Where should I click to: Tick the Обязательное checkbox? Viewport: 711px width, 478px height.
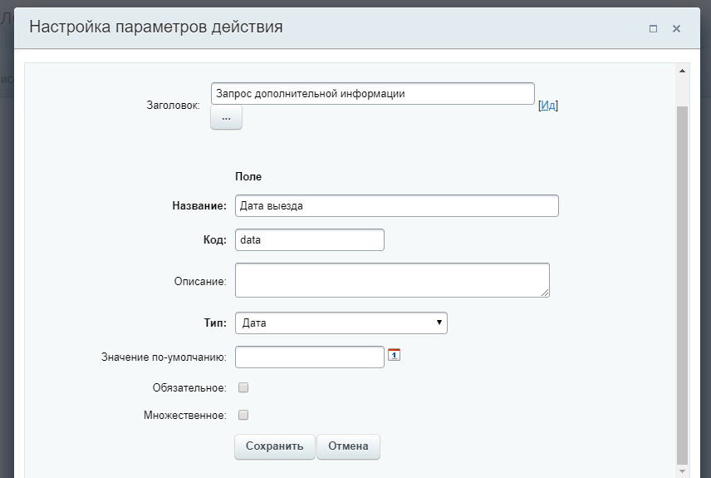[243, 387]
